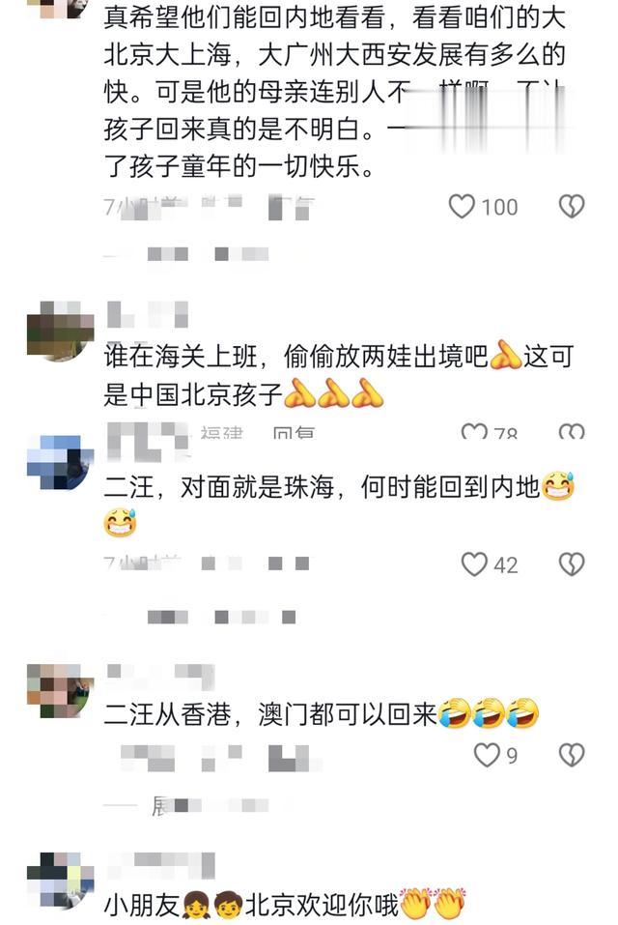The image size is (618, 925).
Task: Open username above the 北京欢迎你 comment
Action: (160, 865)
